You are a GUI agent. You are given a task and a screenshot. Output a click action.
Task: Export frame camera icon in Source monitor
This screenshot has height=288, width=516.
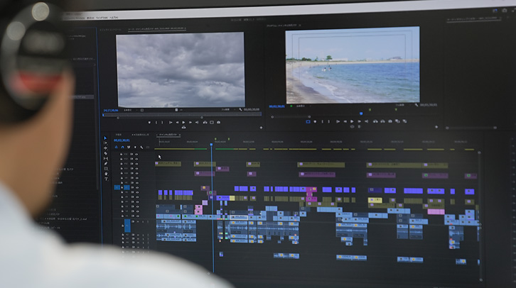coord(218,123)
